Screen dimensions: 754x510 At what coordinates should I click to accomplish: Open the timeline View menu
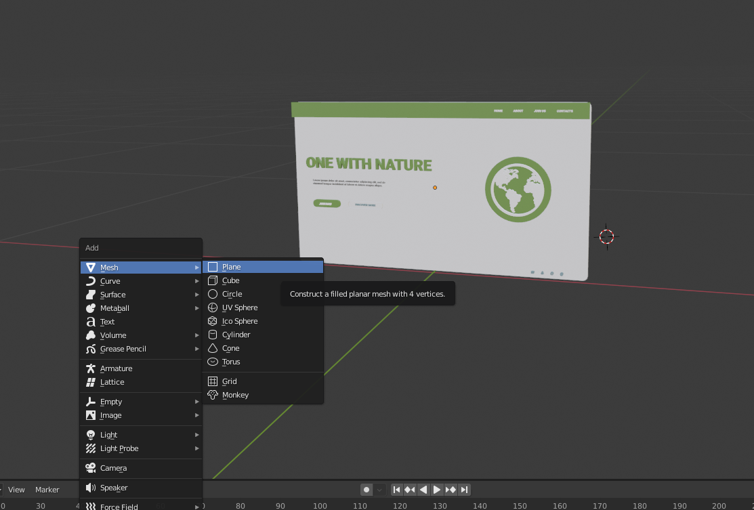[x=16, y=489]
